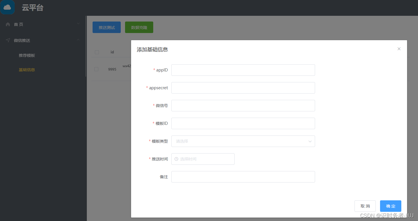Click the id column header
Viewport: 418px width, 221px height.
[112, 52]
